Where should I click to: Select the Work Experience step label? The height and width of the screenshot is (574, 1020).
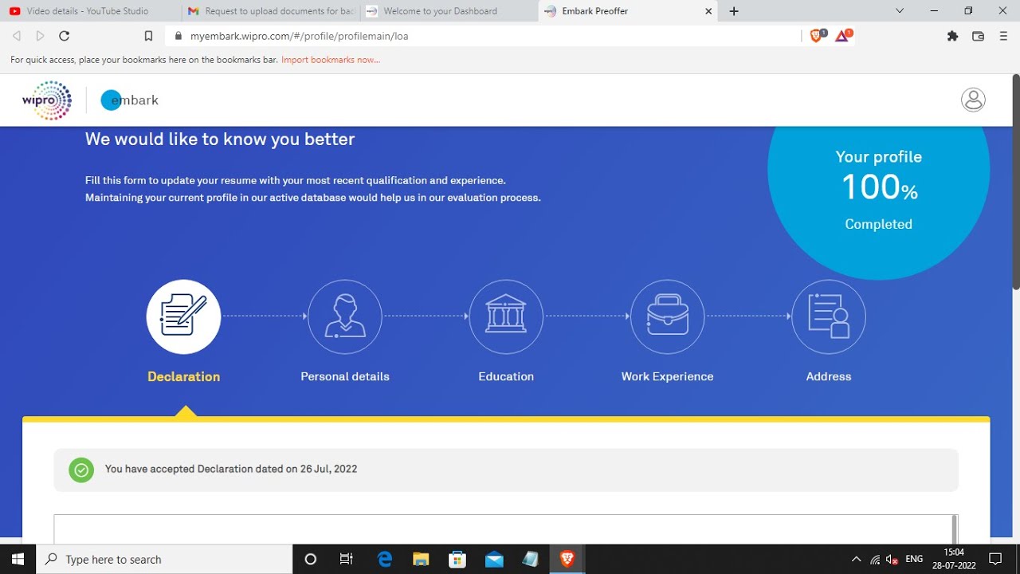point(668,376)
